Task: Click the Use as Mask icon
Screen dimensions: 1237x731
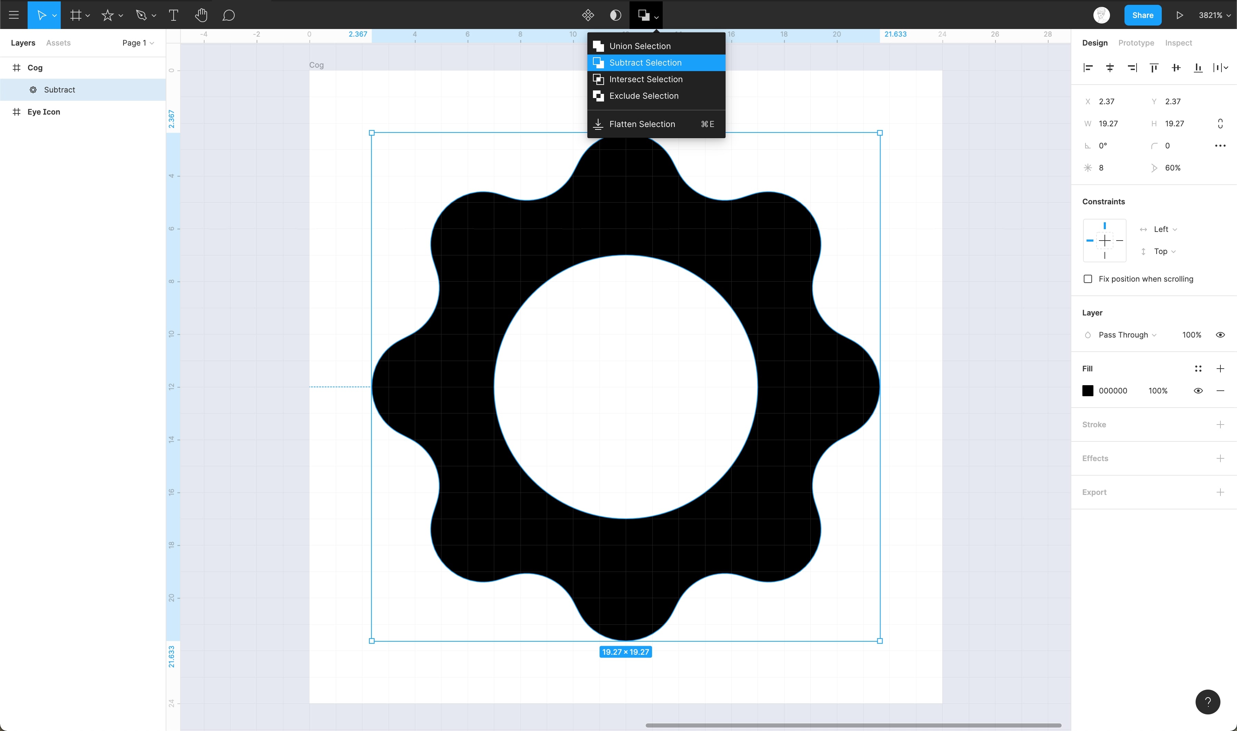Action: point(615,15)
